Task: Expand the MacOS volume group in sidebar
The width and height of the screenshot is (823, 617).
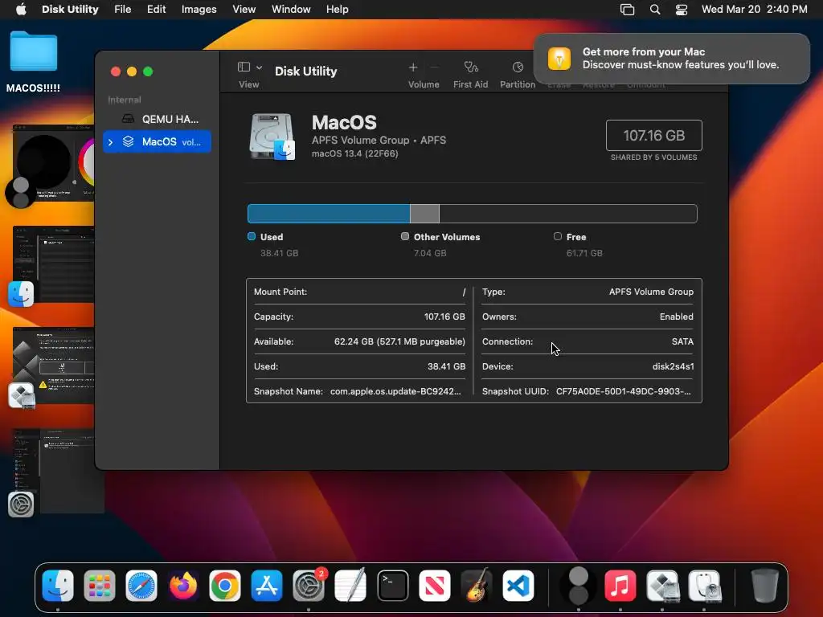Action: click(110, 142)
